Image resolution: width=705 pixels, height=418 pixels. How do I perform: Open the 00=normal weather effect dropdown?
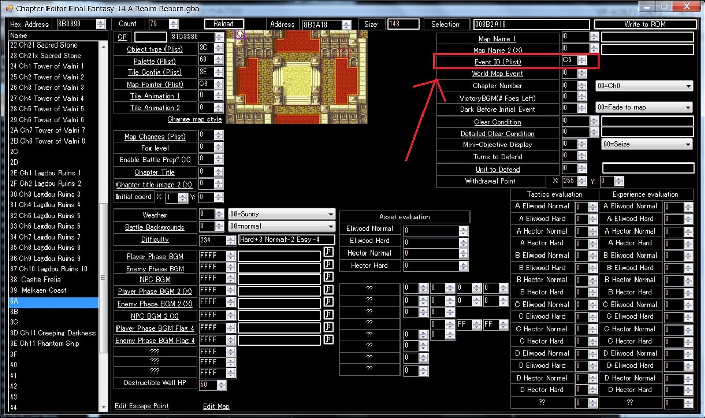click(281, 226)
